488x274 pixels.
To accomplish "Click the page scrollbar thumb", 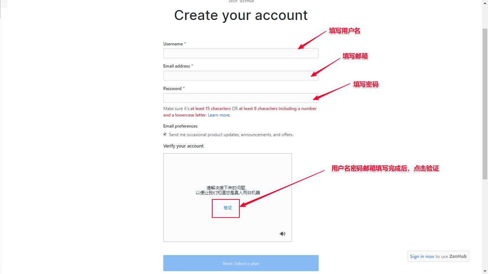I will [485, 104].
